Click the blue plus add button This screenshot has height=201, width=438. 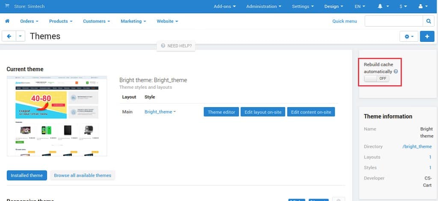[x=427, y=37]
